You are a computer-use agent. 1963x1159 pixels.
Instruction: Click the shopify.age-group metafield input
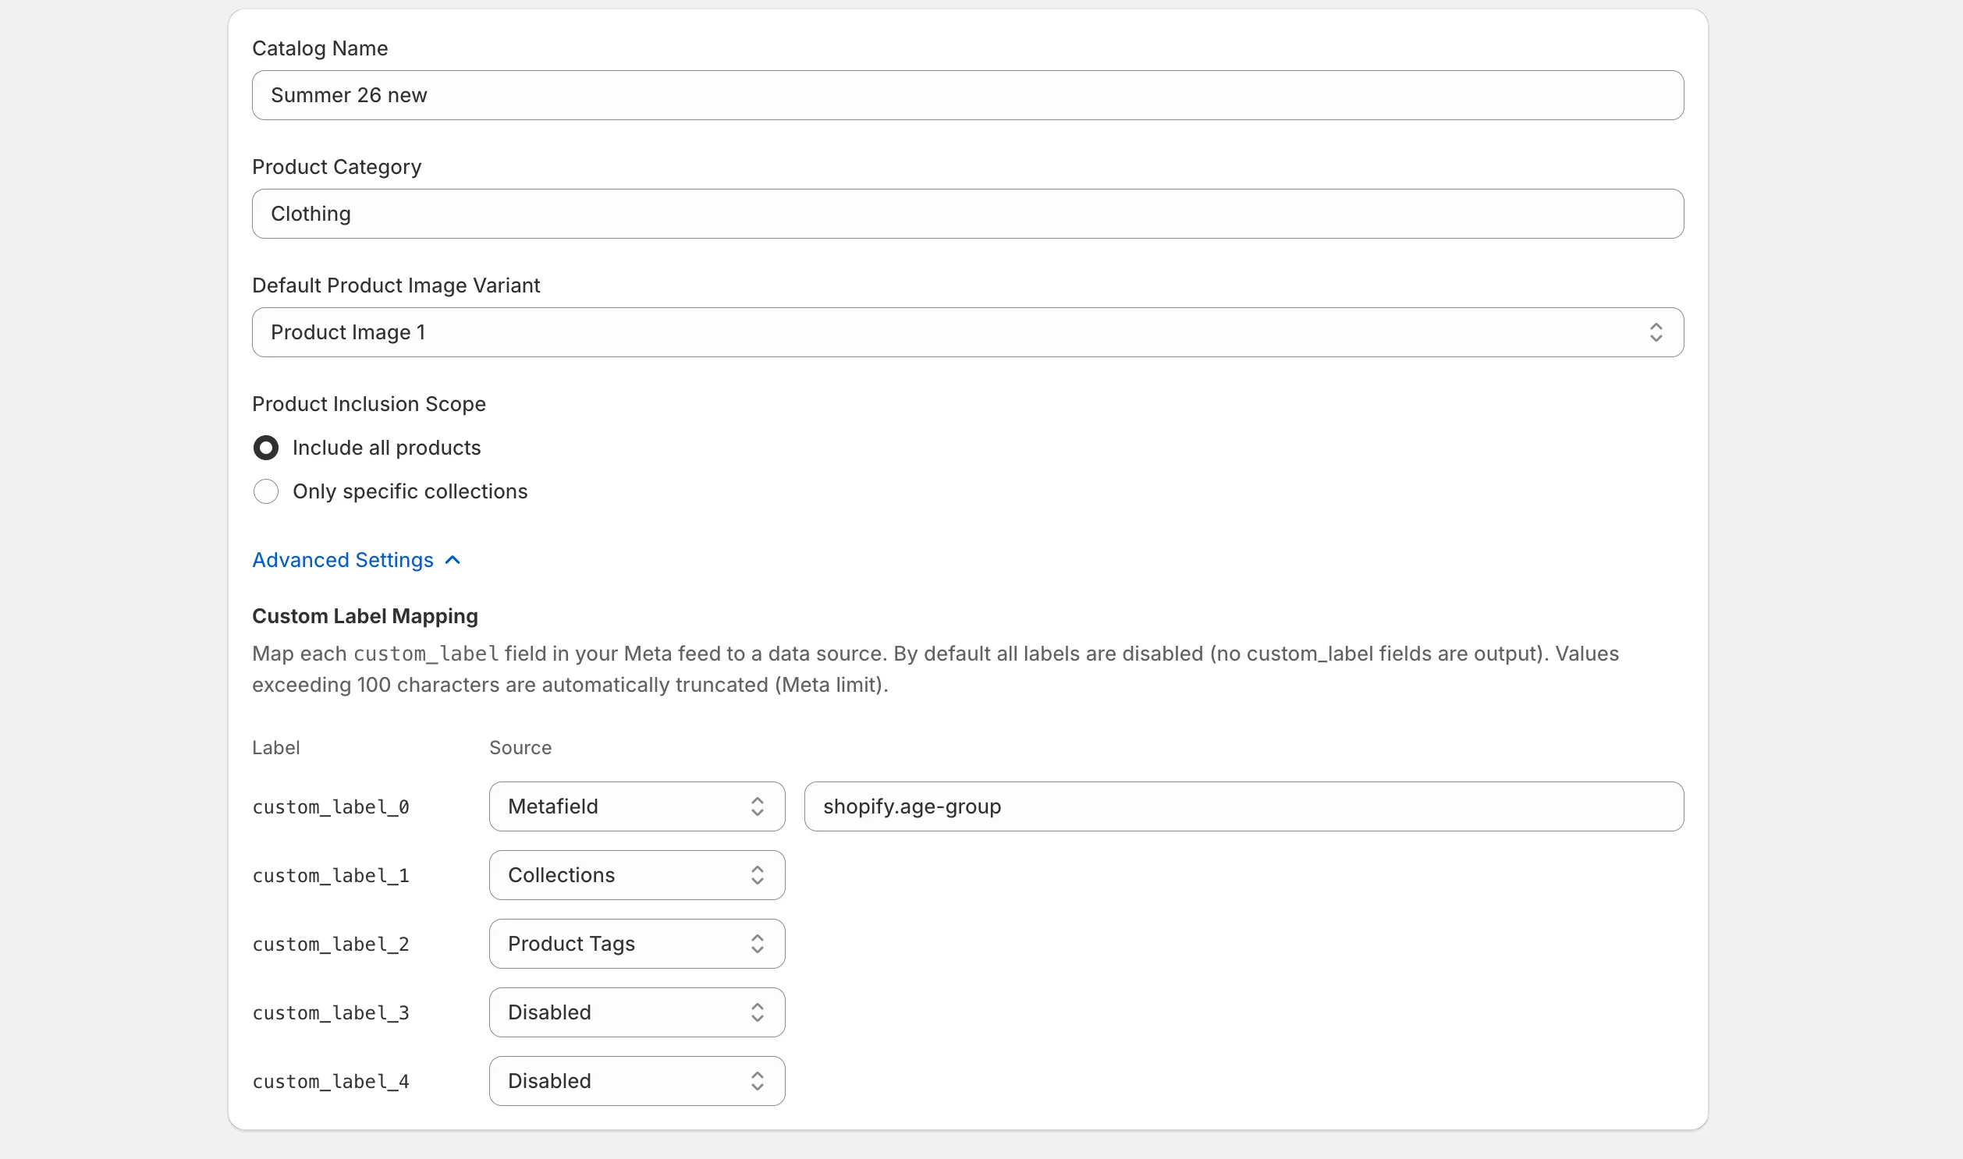(1244, 806)
